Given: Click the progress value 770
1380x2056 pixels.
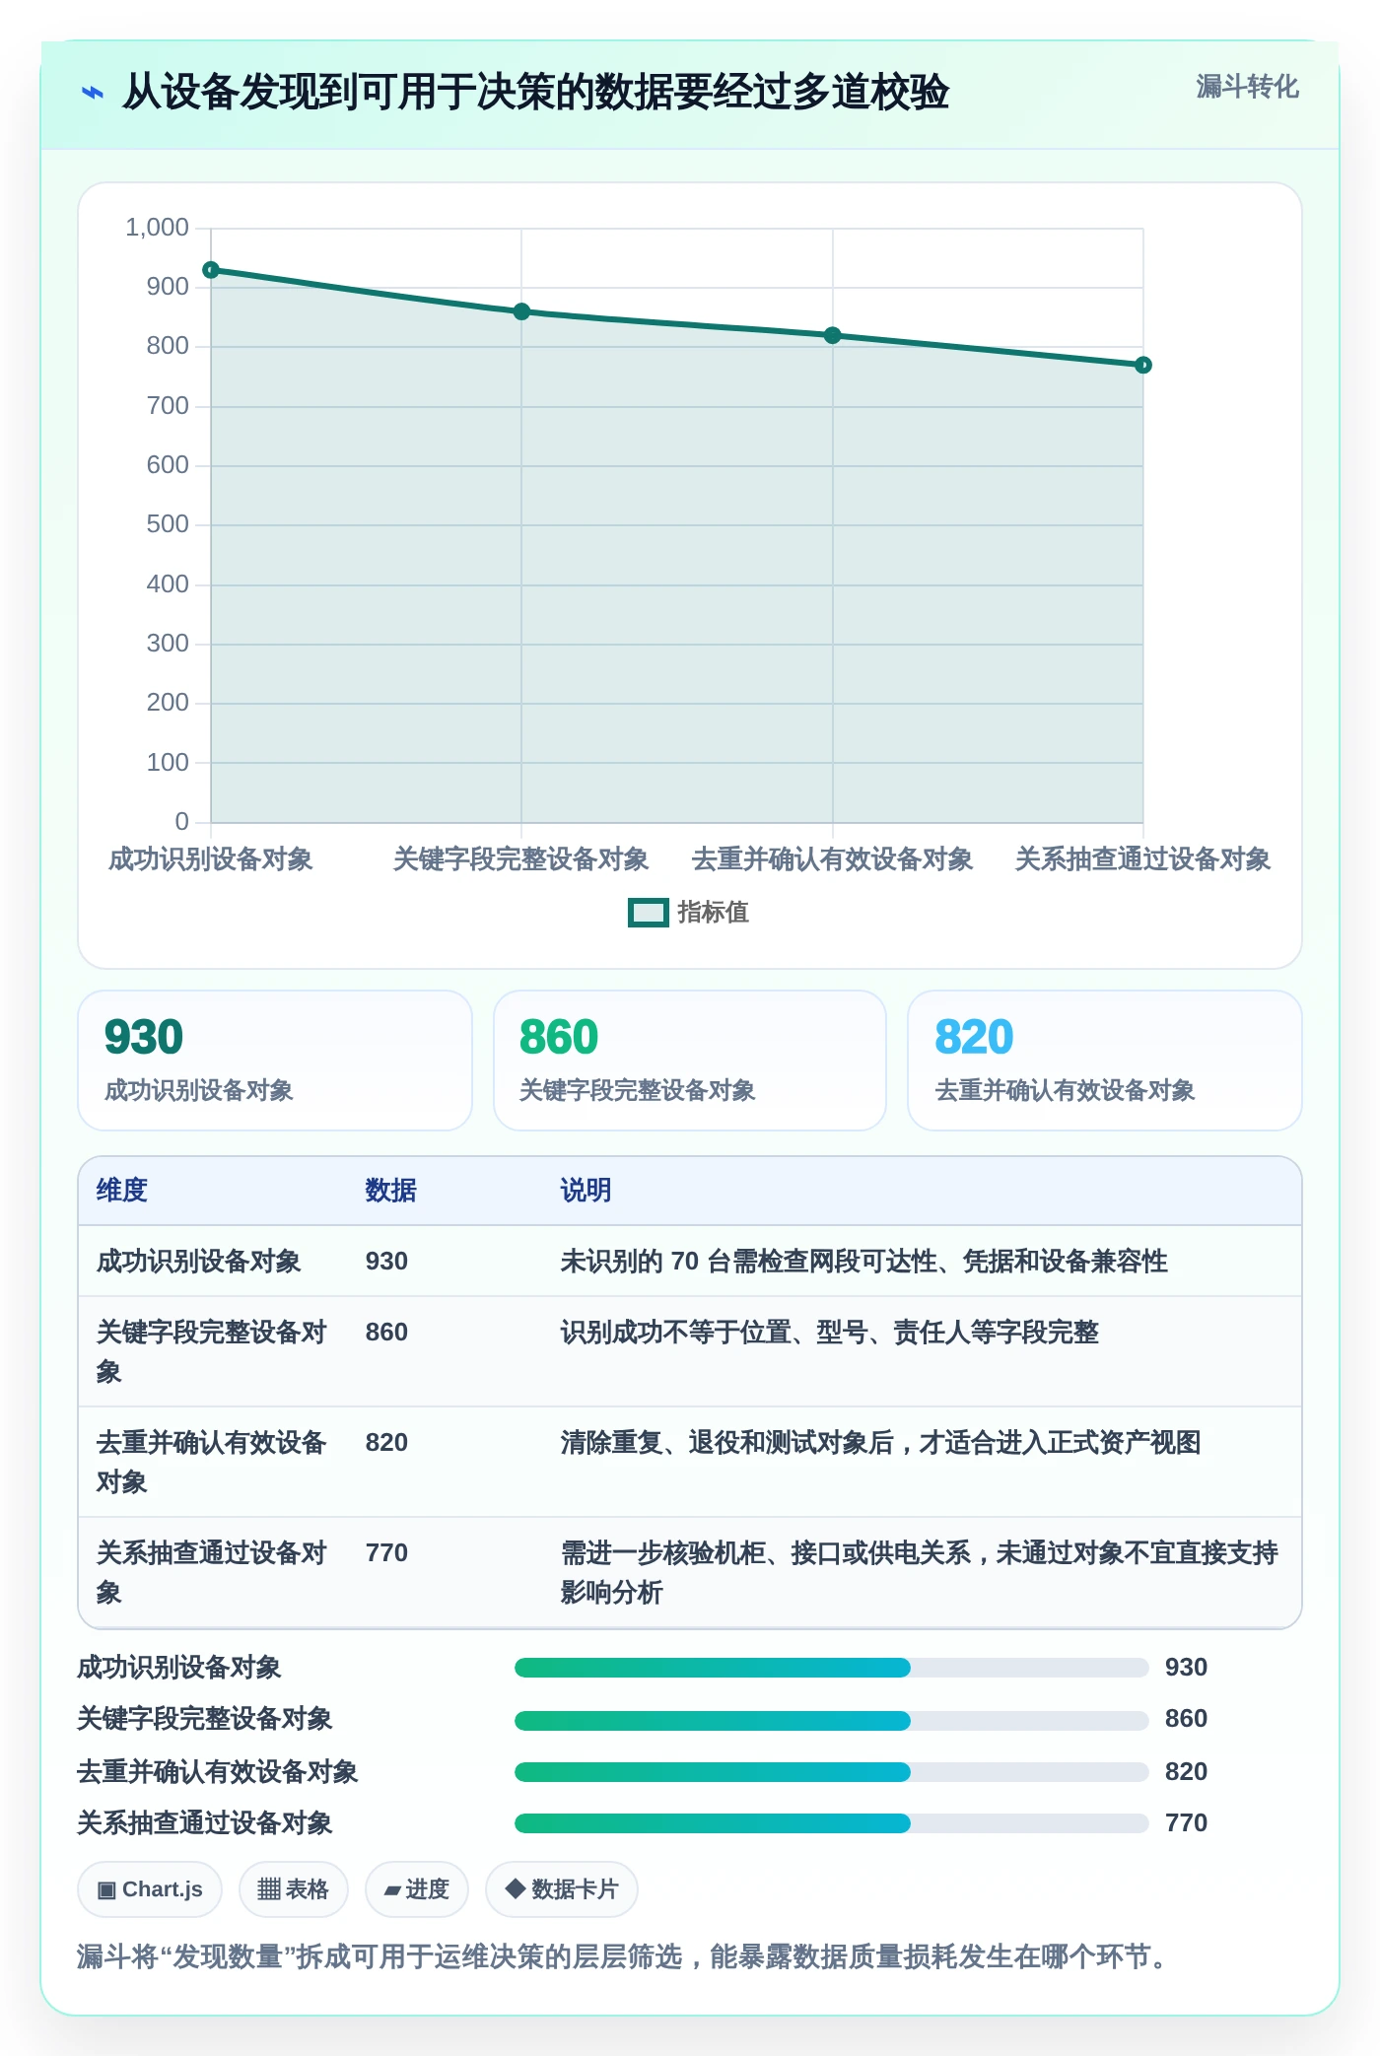Looking at the screenshot, I should coord(1186,1823).
